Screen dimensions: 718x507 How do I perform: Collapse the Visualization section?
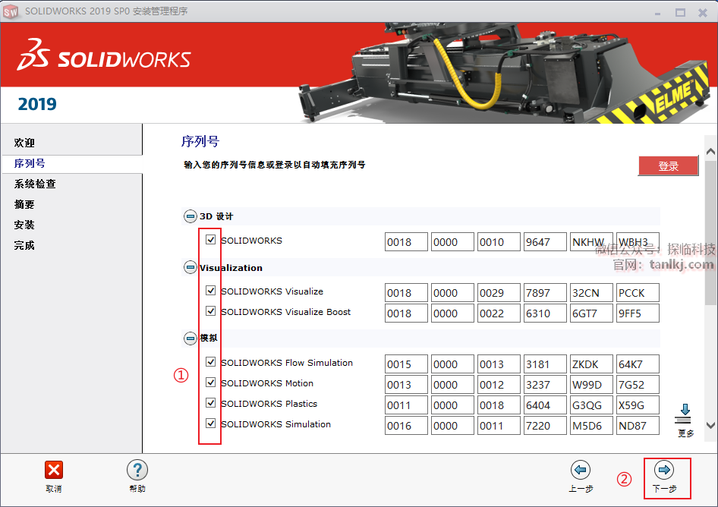190,267
